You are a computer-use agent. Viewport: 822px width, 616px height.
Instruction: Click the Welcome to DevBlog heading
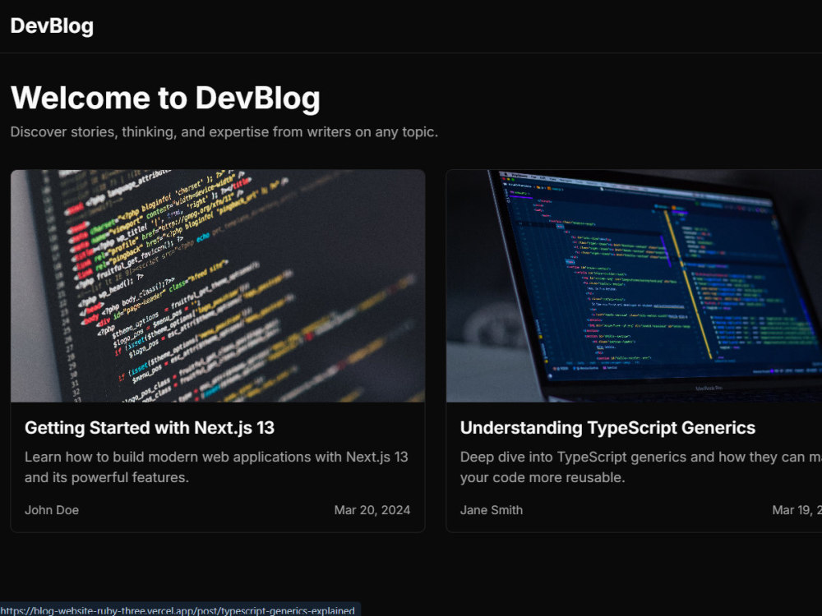[x=165, y=98]
